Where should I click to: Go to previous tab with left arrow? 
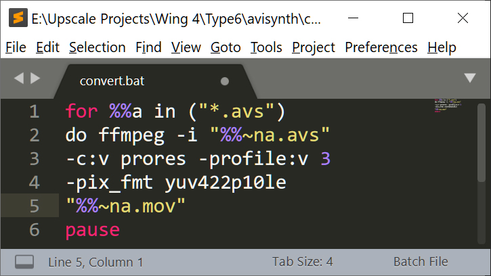click(19, 78)
